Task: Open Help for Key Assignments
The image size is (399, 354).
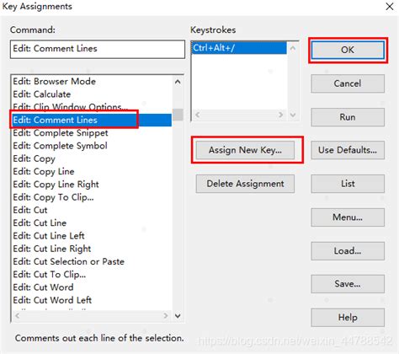Action: [348, 318]
